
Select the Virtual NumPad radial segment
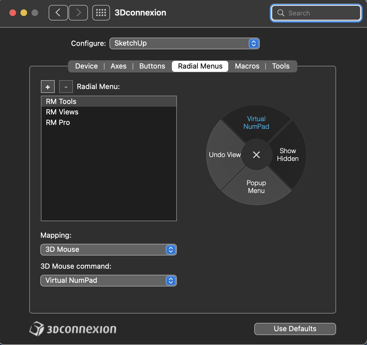pyautogui.click(x=256, y=123)
